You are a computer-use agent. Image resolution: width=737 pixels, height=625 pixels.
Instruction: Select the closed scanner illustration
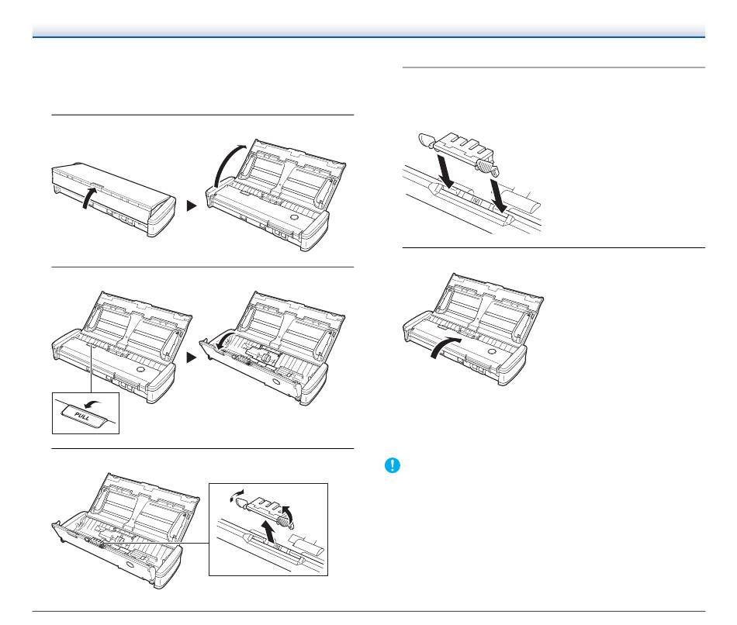113,199
